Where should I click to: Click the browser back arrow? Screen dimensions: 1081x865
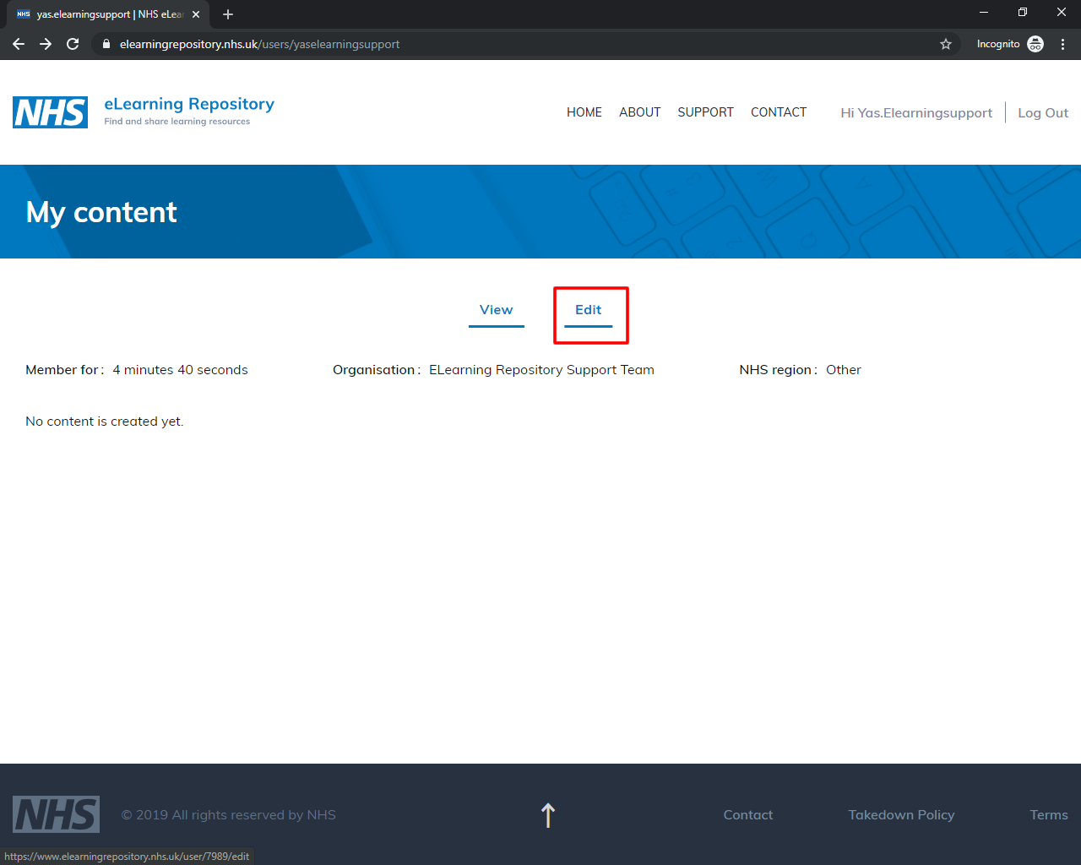coord(19,44)
